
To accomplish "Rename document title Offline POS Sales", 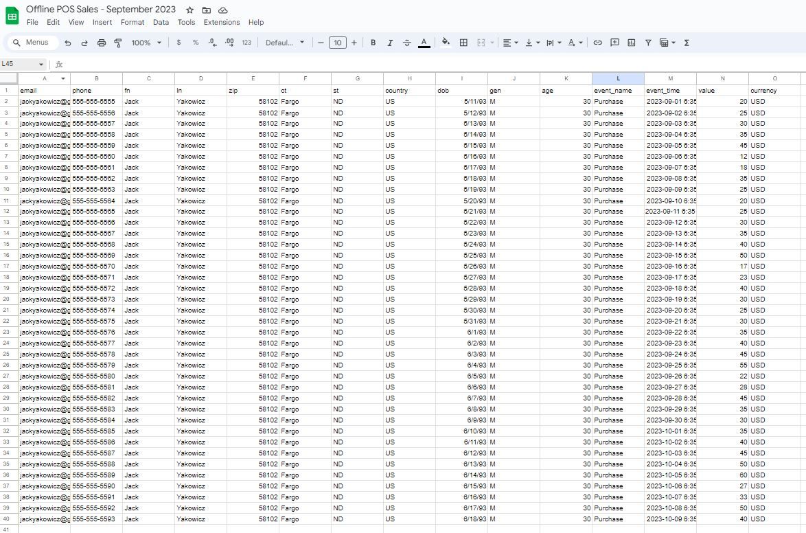I will [101, 9].
